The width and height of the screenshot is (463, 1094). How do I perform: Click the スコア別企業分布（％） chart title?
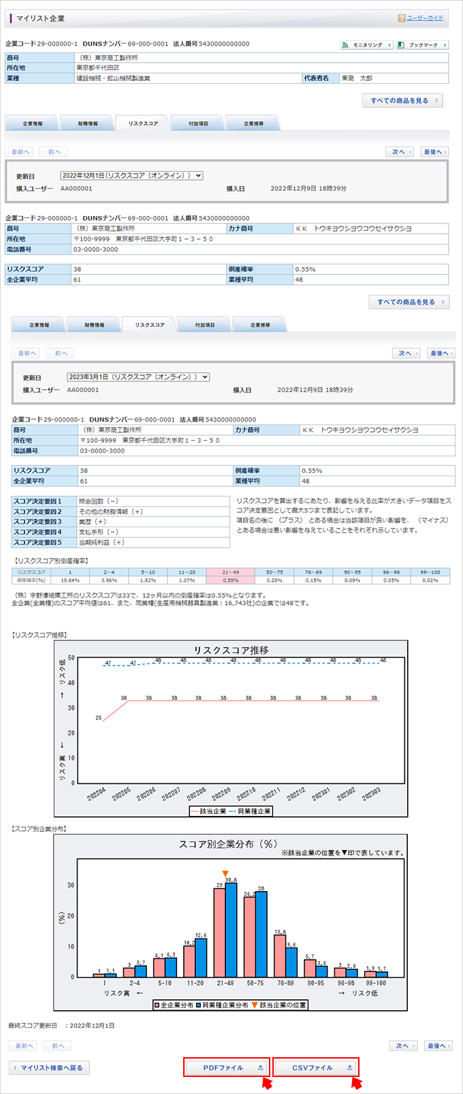coord(227,844)
